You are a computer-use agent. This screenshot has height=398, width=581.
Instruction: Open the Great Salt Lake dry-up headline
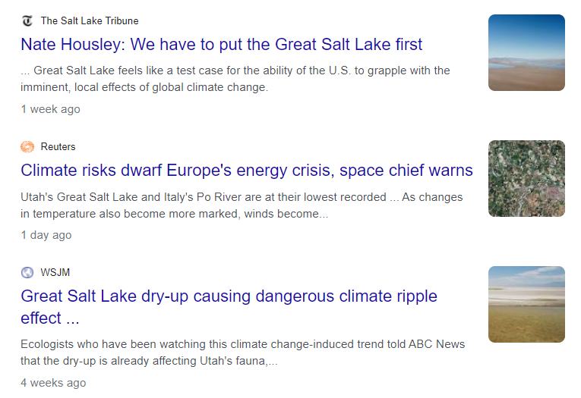coord(229,307)
